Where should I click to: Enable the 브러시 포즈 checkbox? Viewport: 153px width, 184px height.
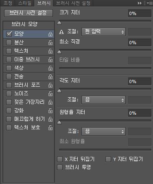(x=9, y=85)
